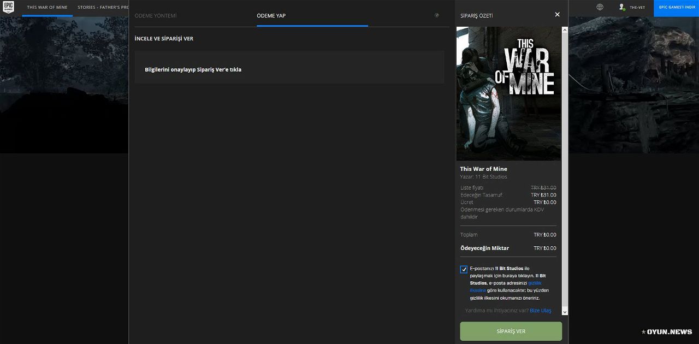
Task: Click the Liste fiyatı label
Action: (x=472, y=188)
